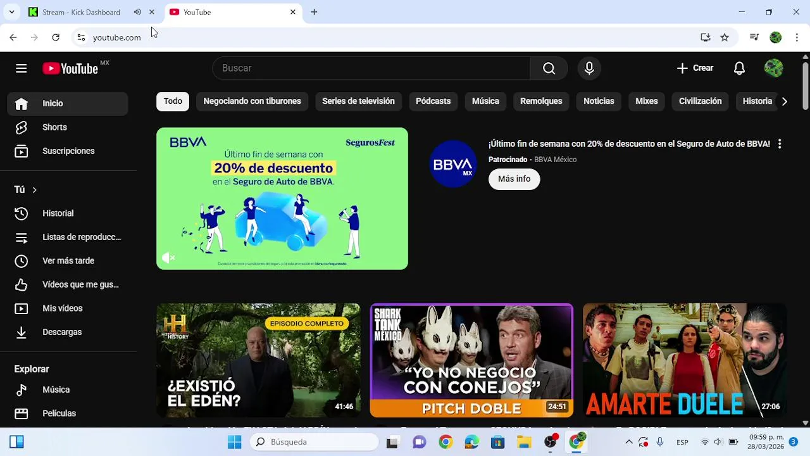
Task: Click the Buscar search field
Action: coord(371,68)
